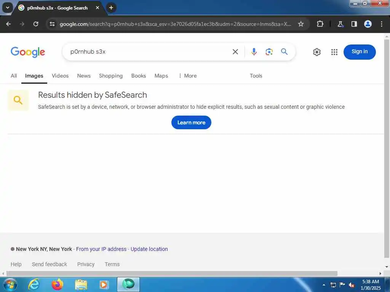Open a new browser tab

[111, 8]
